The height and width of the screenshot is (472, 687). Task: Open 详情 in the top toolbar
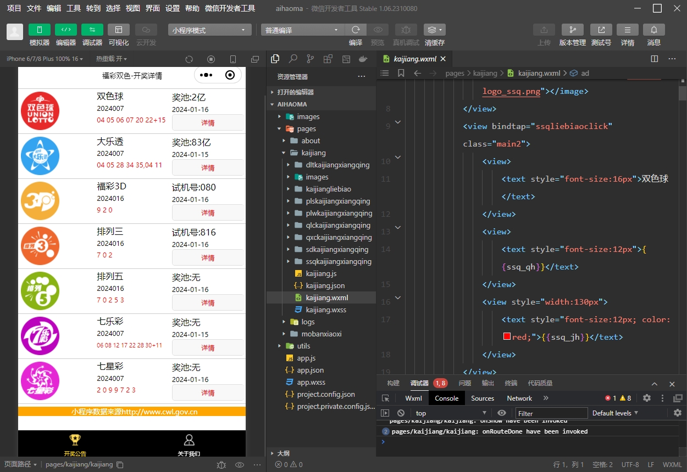point(628,30)
